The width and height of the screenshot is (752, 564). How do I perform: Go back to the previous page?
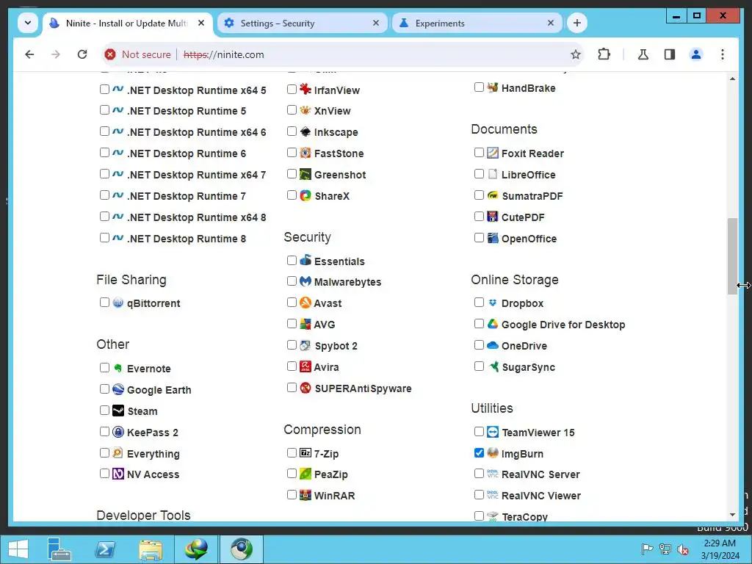(29, 54)
